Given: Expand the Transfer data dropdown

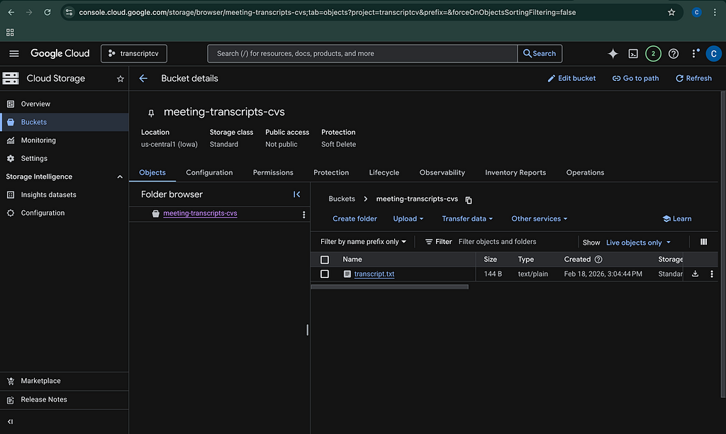Looking at the screenshot, I should [x=467, y=218].
